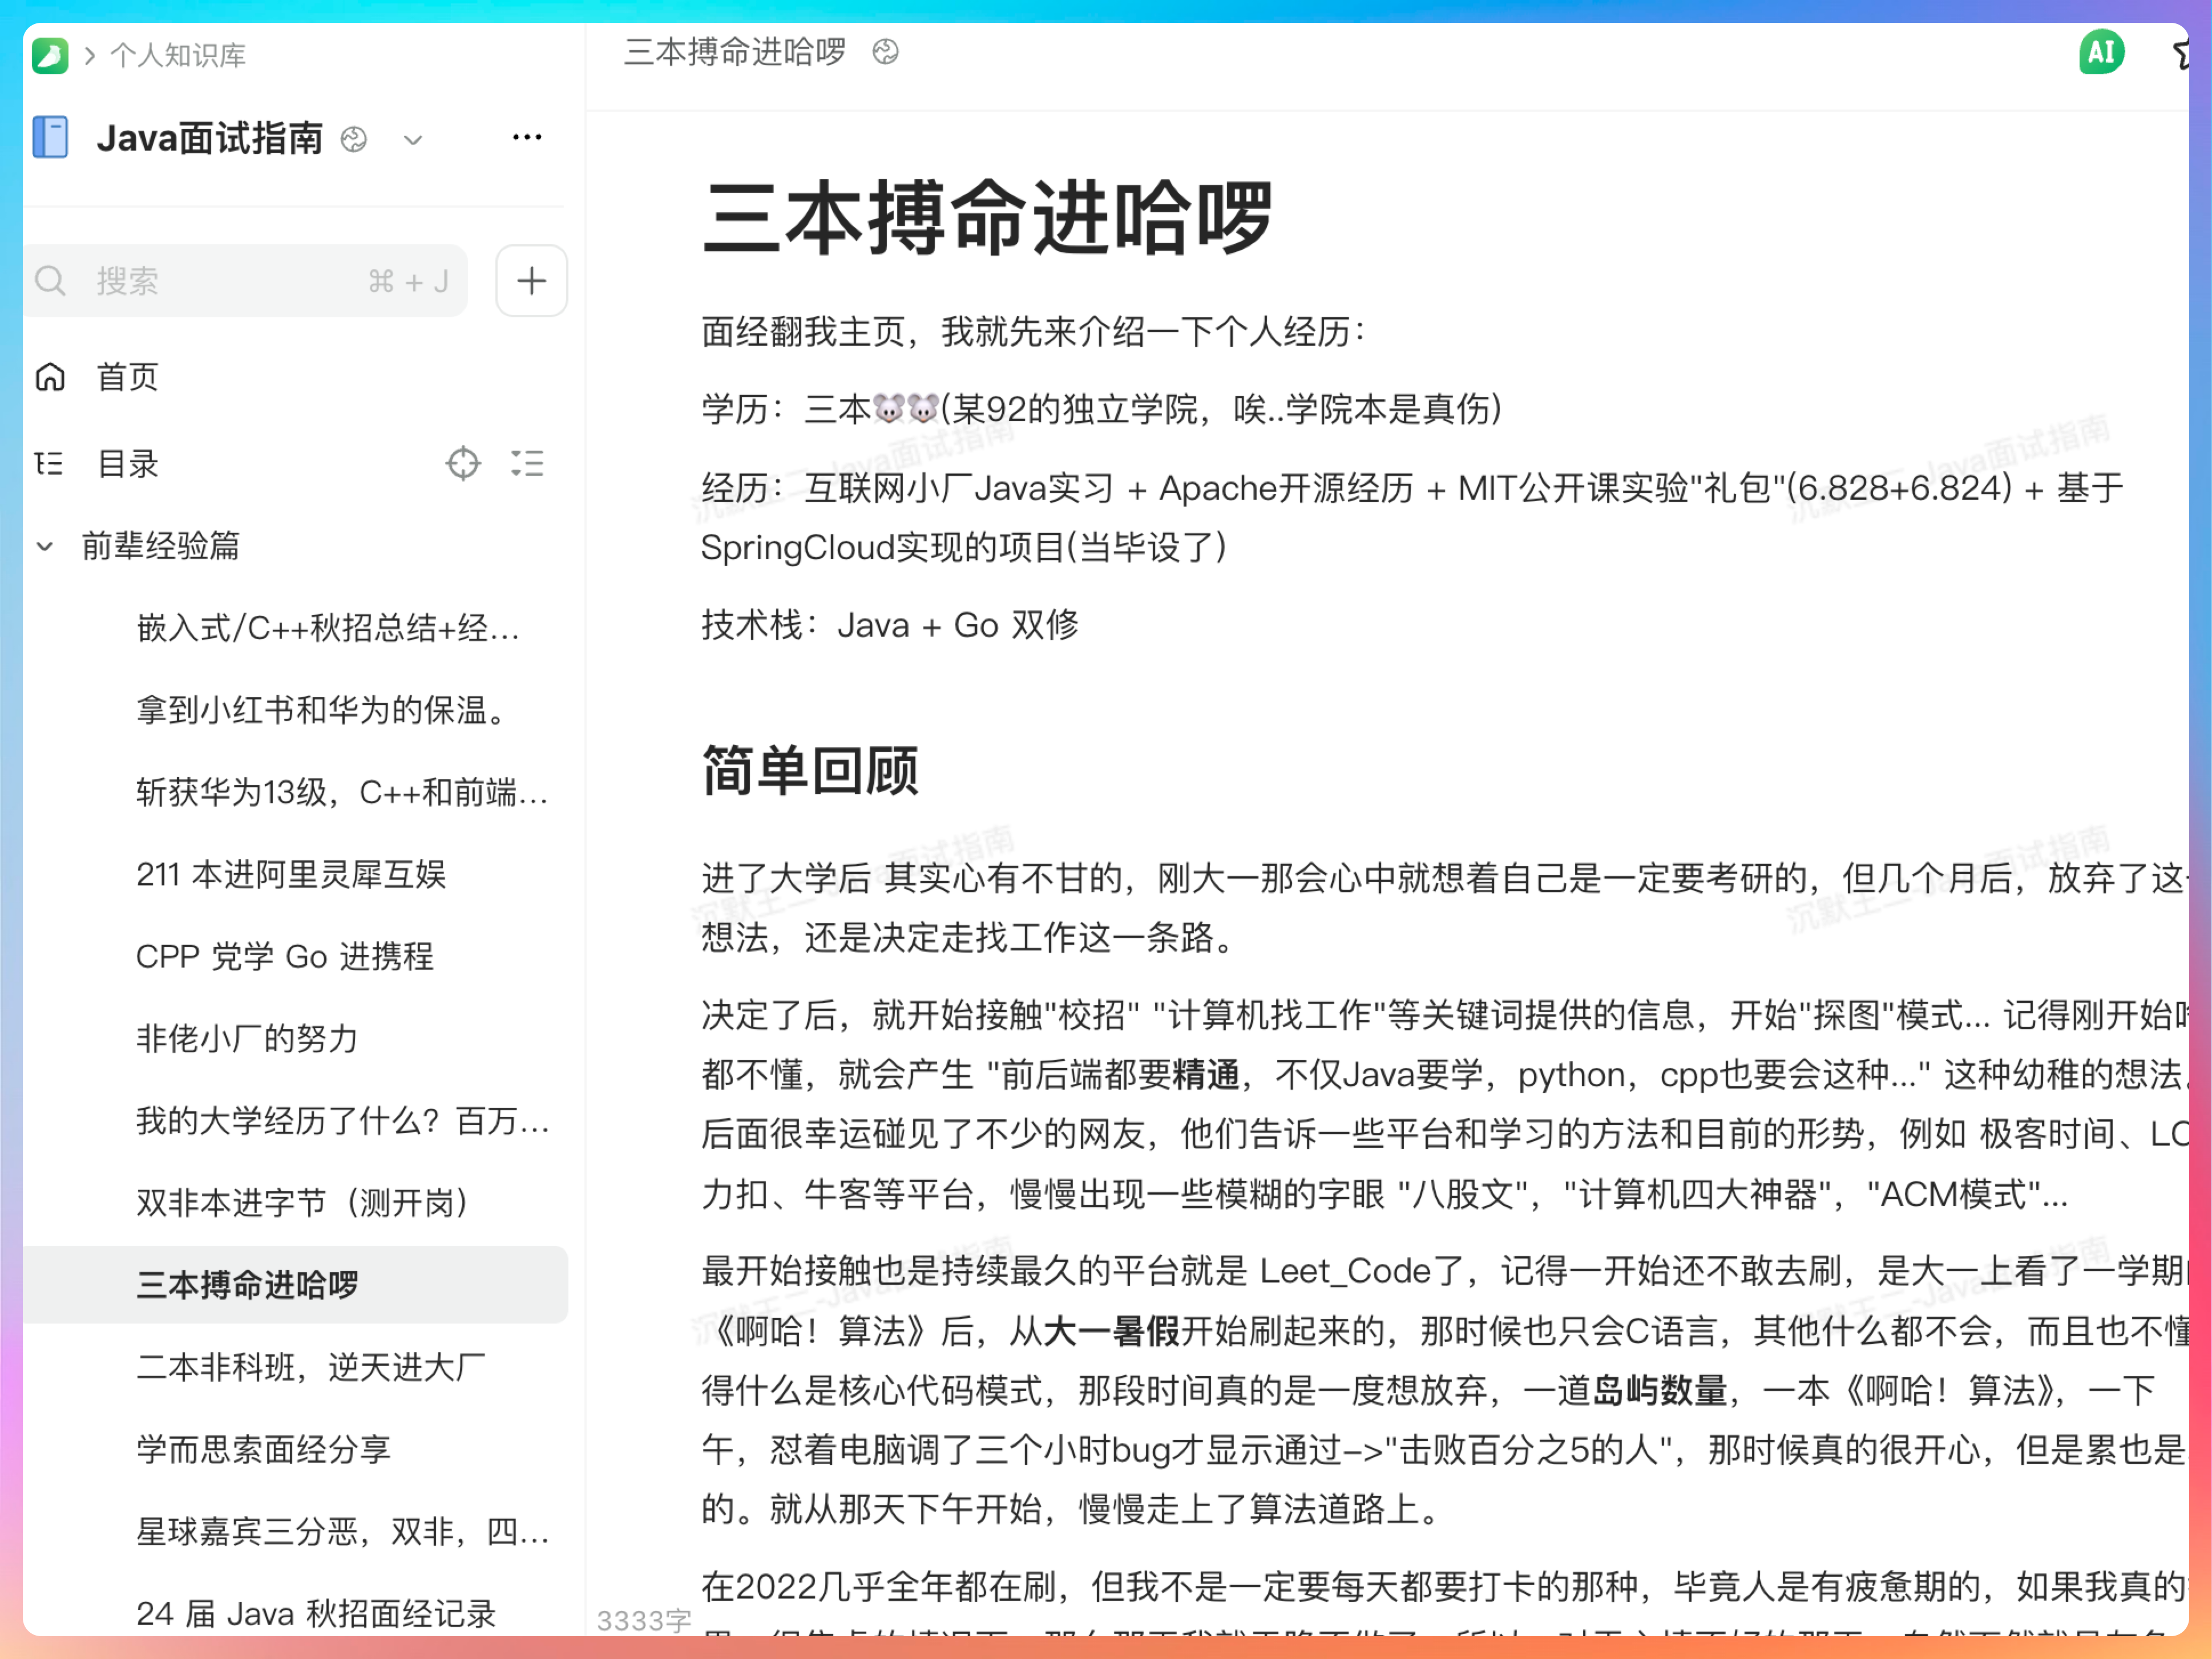Open the 个人知识库 breadcrumb link
The image size is (2212, 1659).
pyautogui.click(x=178, y=55)
